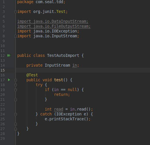
Task: Click the underlined 'read' variable
Action: pos(59,109)
